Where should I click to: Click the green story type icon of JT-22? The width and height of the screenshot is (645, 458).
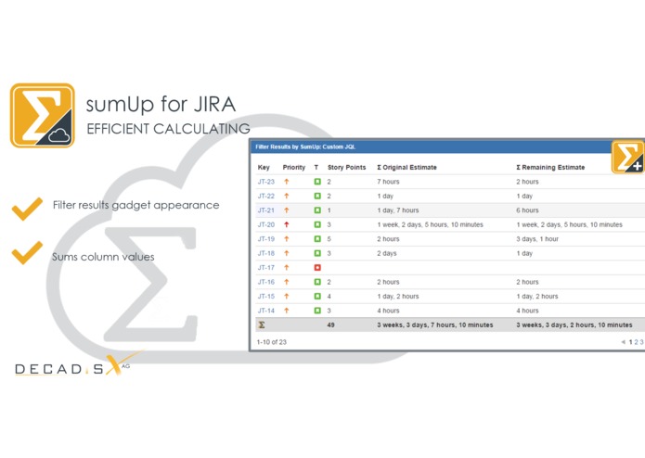(317, 196)
